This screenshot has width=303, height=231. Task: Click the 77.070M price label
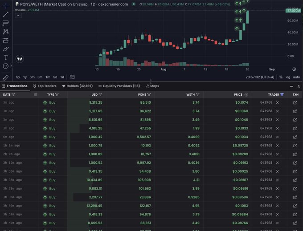pos(293,10)
